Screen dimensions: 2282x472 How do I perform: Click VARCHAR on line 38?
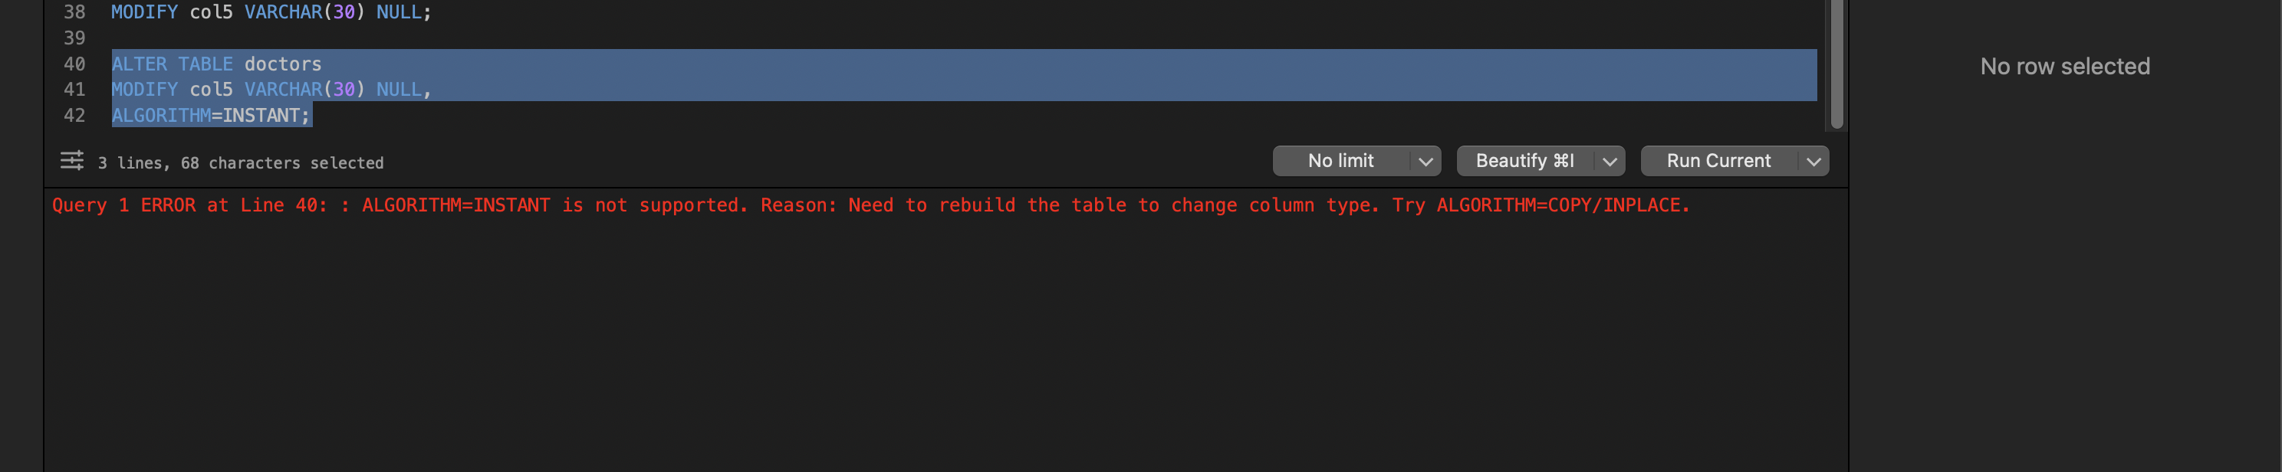coord(283,12)
